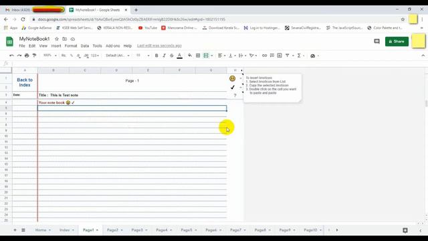Open the comment history icon
This screenshot has width=428, height=241.
(x=377, y=42)
